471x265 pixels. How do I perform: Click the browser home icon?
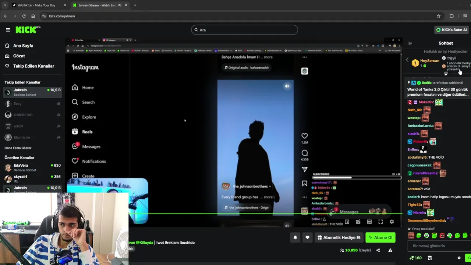pyautogui.click(x=33, y=16)
